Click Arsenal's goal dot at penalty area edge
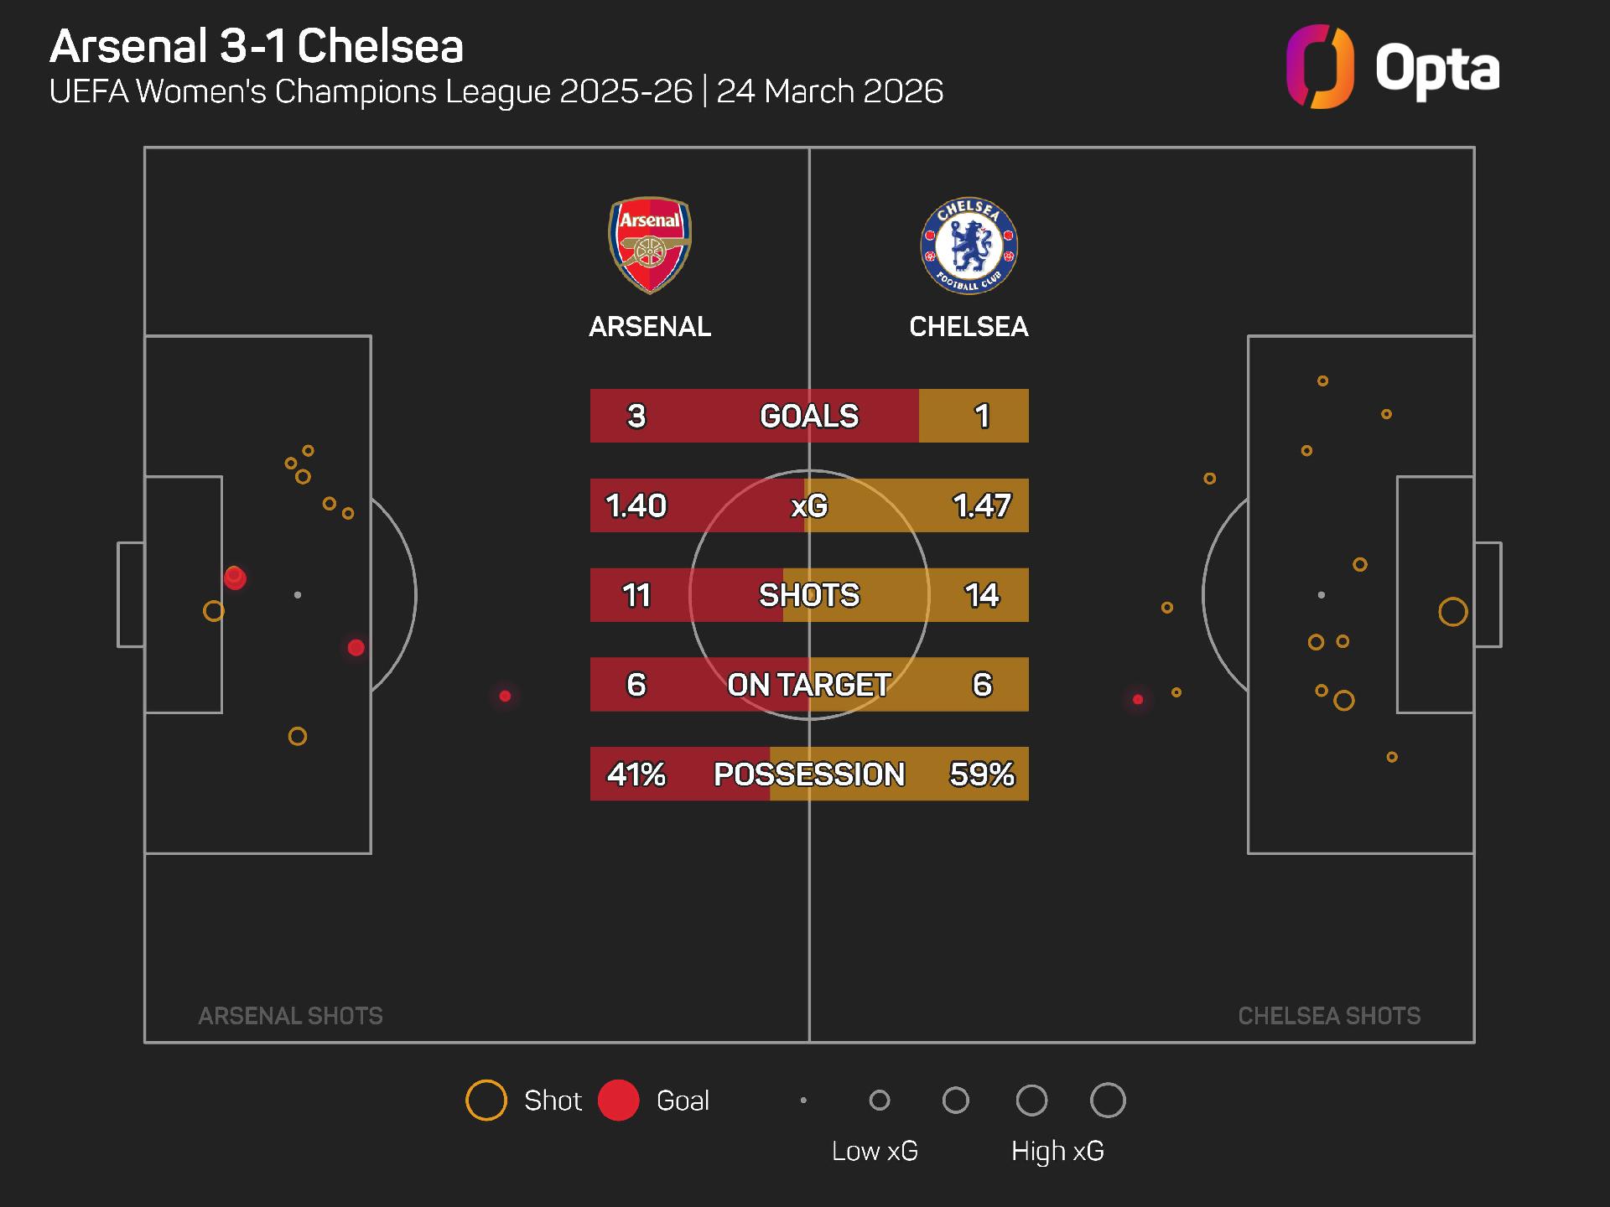Screen dimensions: 1610x1207 pos(356,648)
